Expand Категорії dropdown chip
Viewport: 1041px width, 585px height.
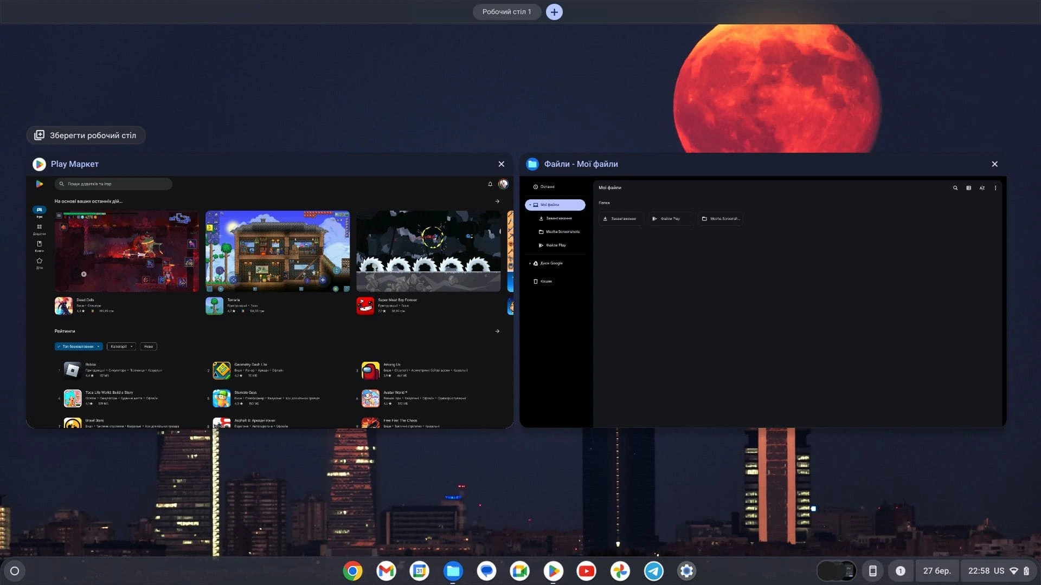(x=121, y=347)
